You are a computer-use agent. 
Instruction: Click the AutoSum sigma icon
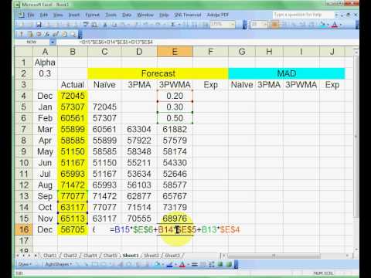click(173, 25)
